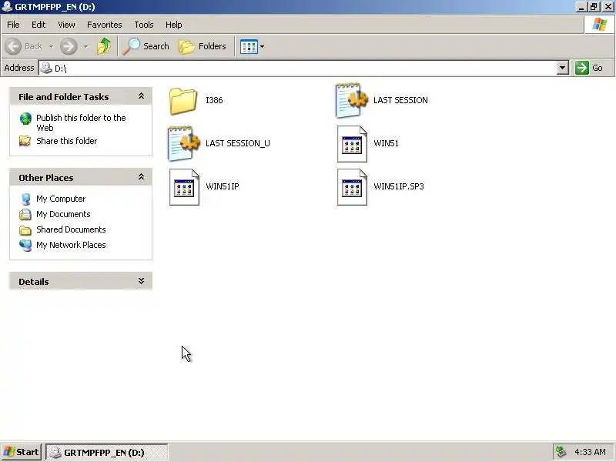The width and height of the screenshot is (616, 462).
Task: Click the GRTMPFPP_EN (D:) taskbar button
Action: click(x=107, y=452)
